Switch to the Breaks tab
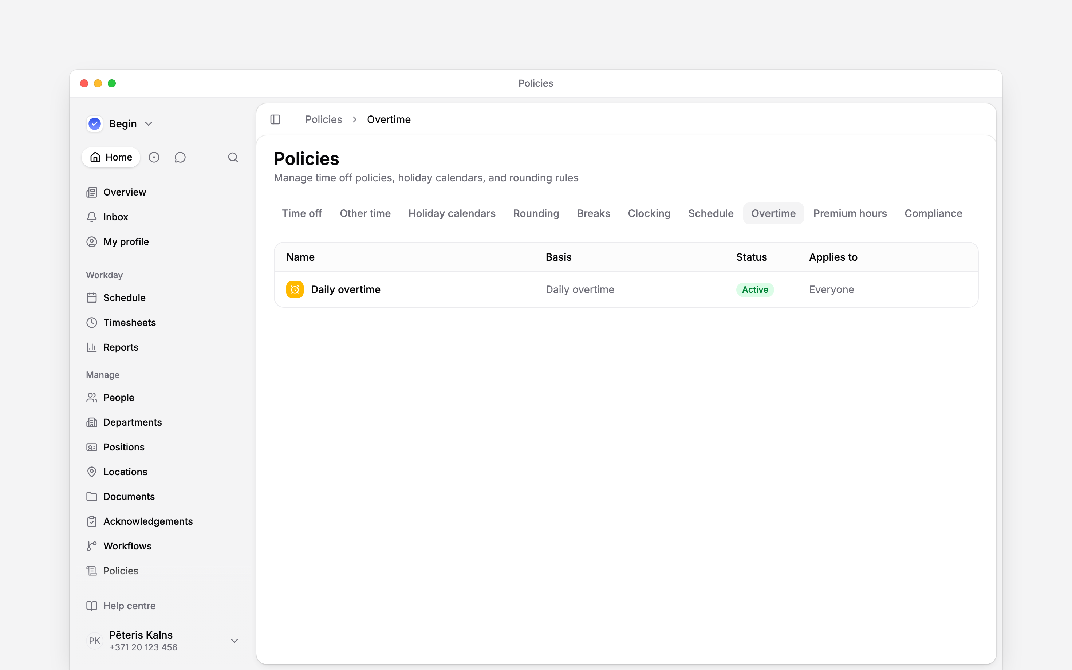The image size is (1072, 670). 594,214
